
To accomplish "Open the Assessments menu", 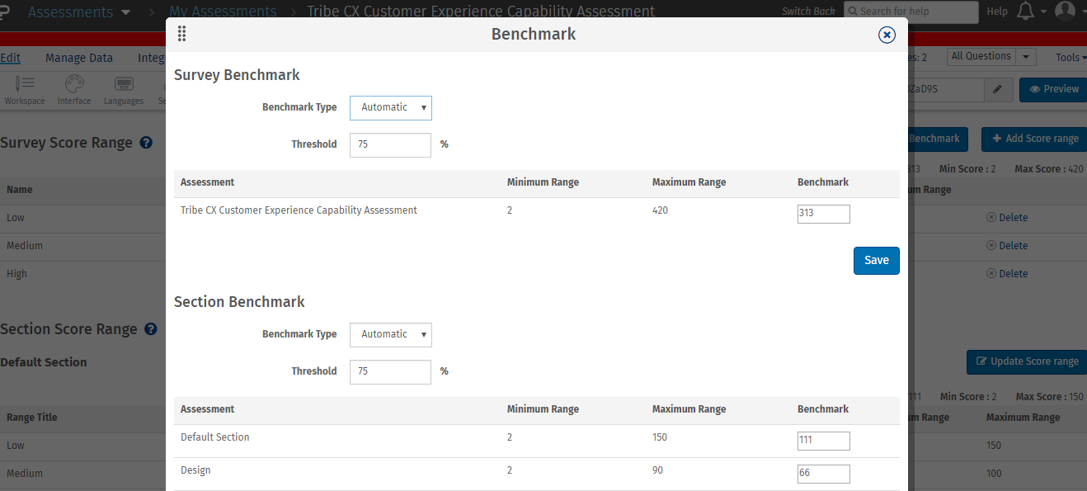I will coord(79,12).
